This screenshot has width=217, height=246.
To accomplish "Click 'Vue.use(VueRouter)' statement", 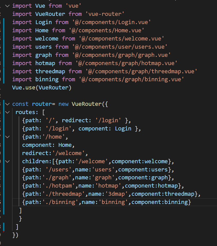I will click(42, 88).
